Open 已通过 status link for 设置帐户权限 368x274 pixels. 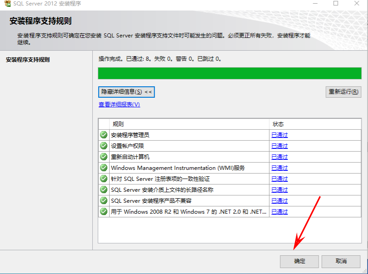pyautogui.click(x=279, y=146)
